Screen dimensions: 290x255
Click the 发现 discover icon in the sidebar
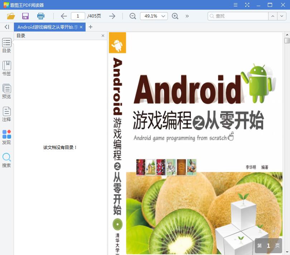(x=6, y=136)
